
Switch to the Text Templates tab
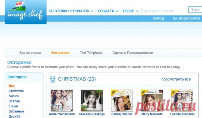click(91, 53)
